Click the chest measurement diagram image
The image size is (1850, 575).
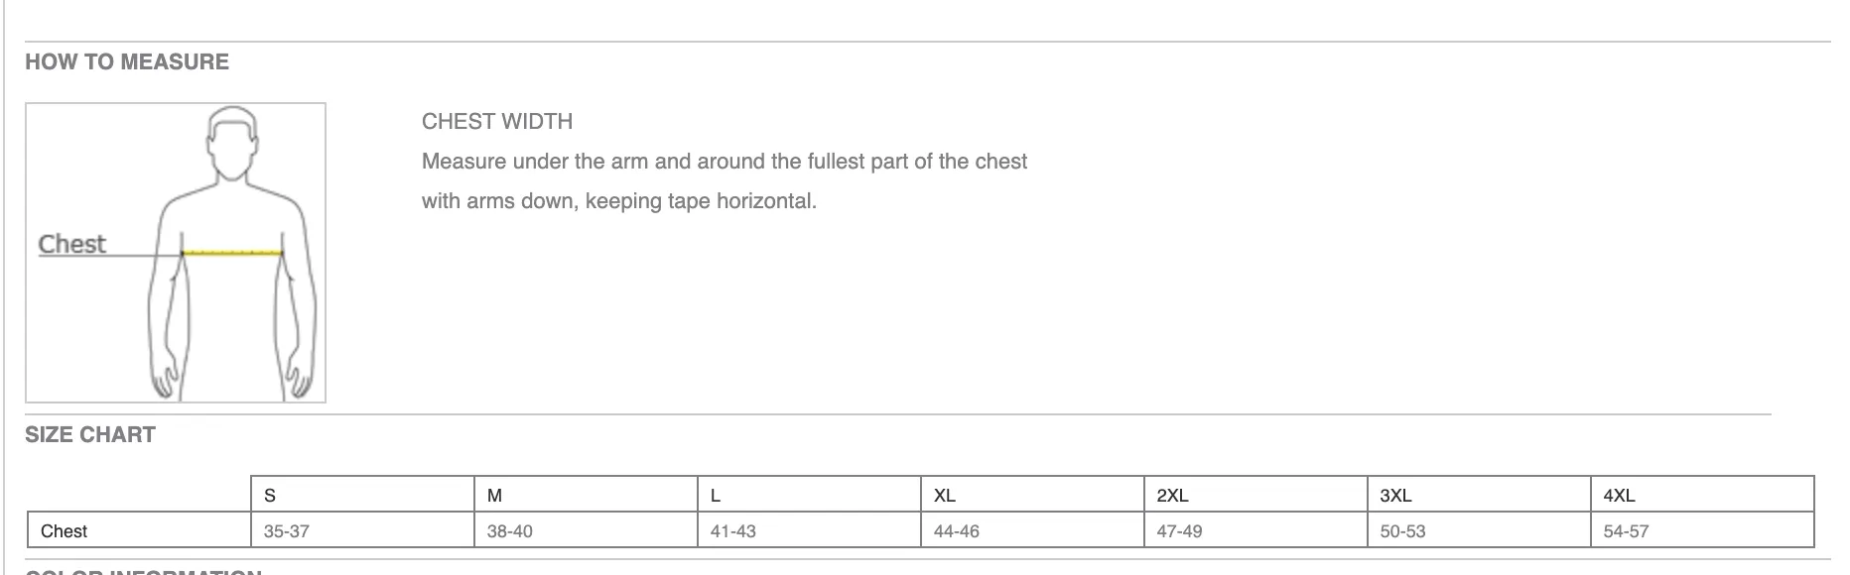176,253
